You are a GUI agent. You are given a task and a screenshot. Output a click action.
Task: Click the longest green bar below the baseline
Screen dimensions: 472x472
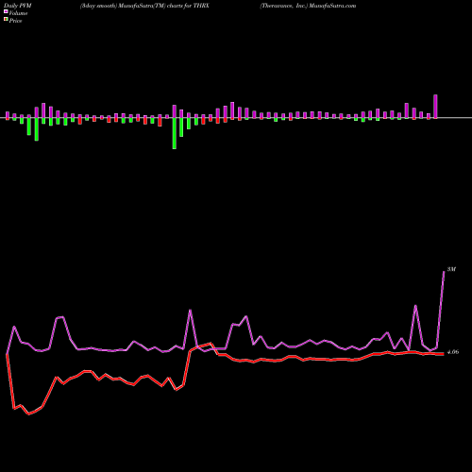coord(175,133)
